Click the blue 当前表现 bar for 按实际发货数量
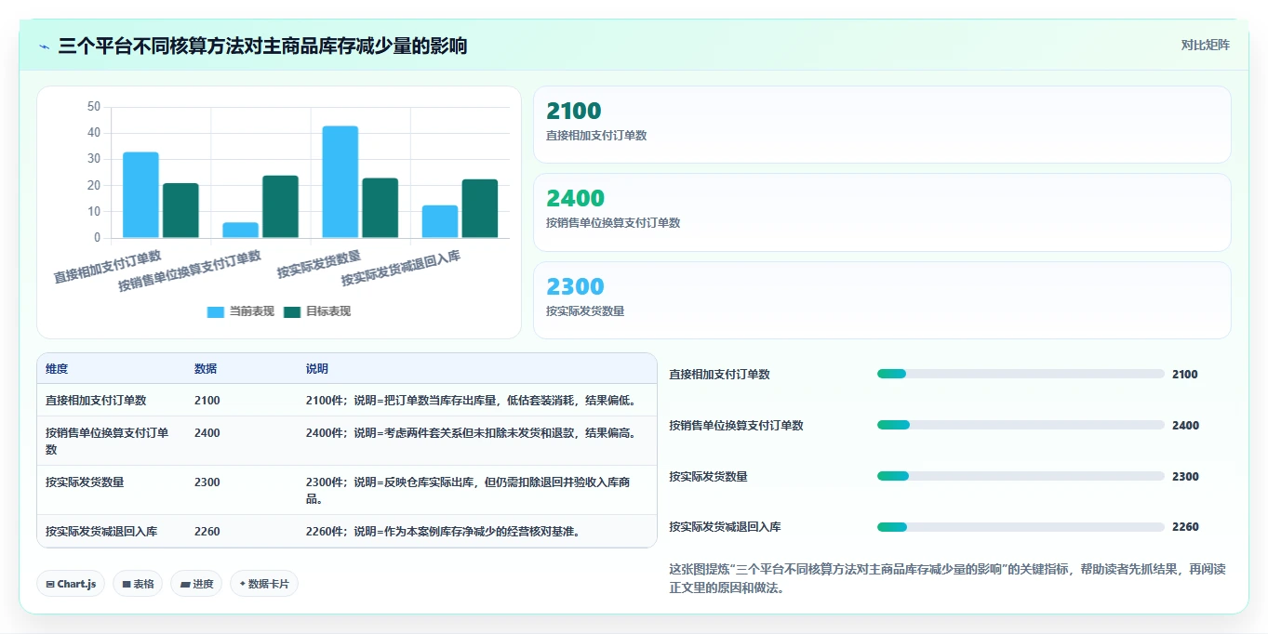The image size is (1268, 634). pyautogui.click(x=340, y=182)
